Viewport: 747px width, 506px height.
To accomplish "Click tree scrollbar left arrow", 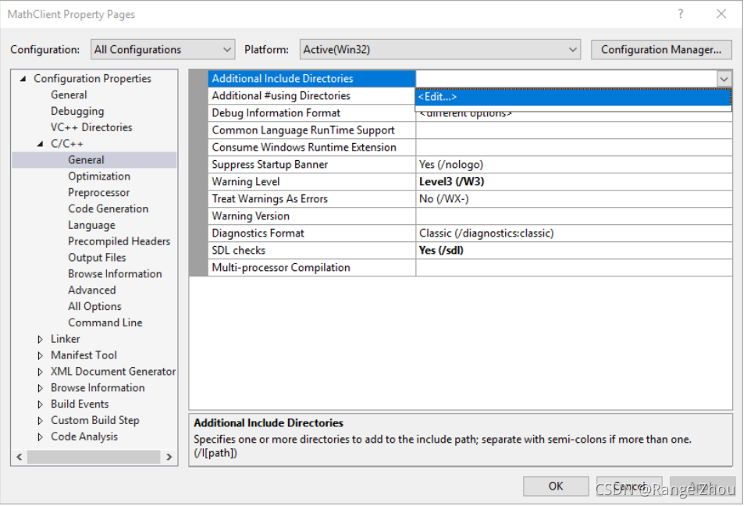I will (x=19, y=457).
